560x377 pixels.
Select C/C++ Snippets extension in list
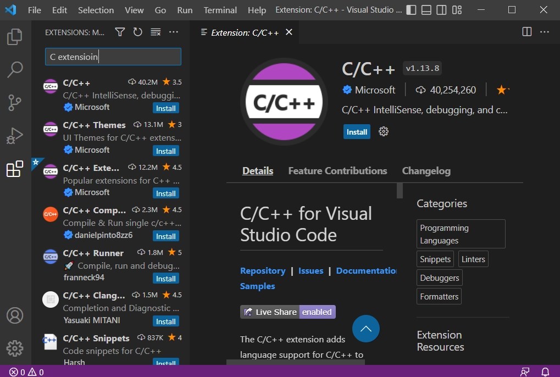click(x=112, y=348)
